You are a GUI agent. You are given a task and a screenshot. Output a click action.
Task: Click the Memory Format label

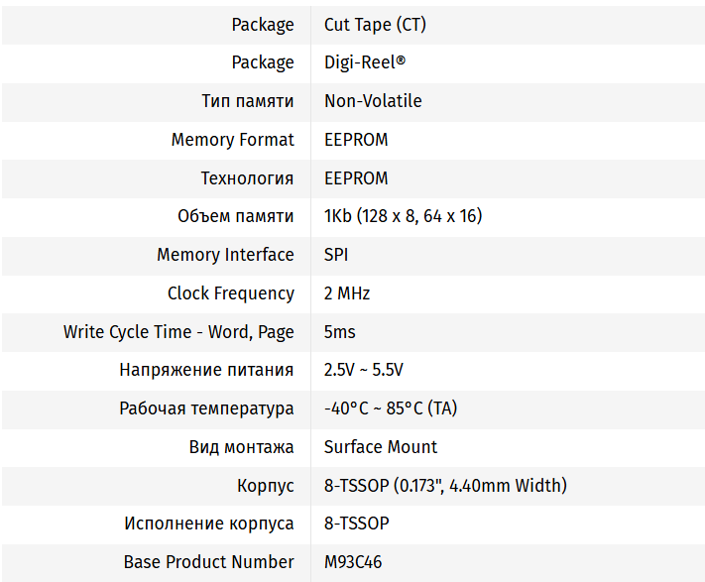click(x=232, y=140)
